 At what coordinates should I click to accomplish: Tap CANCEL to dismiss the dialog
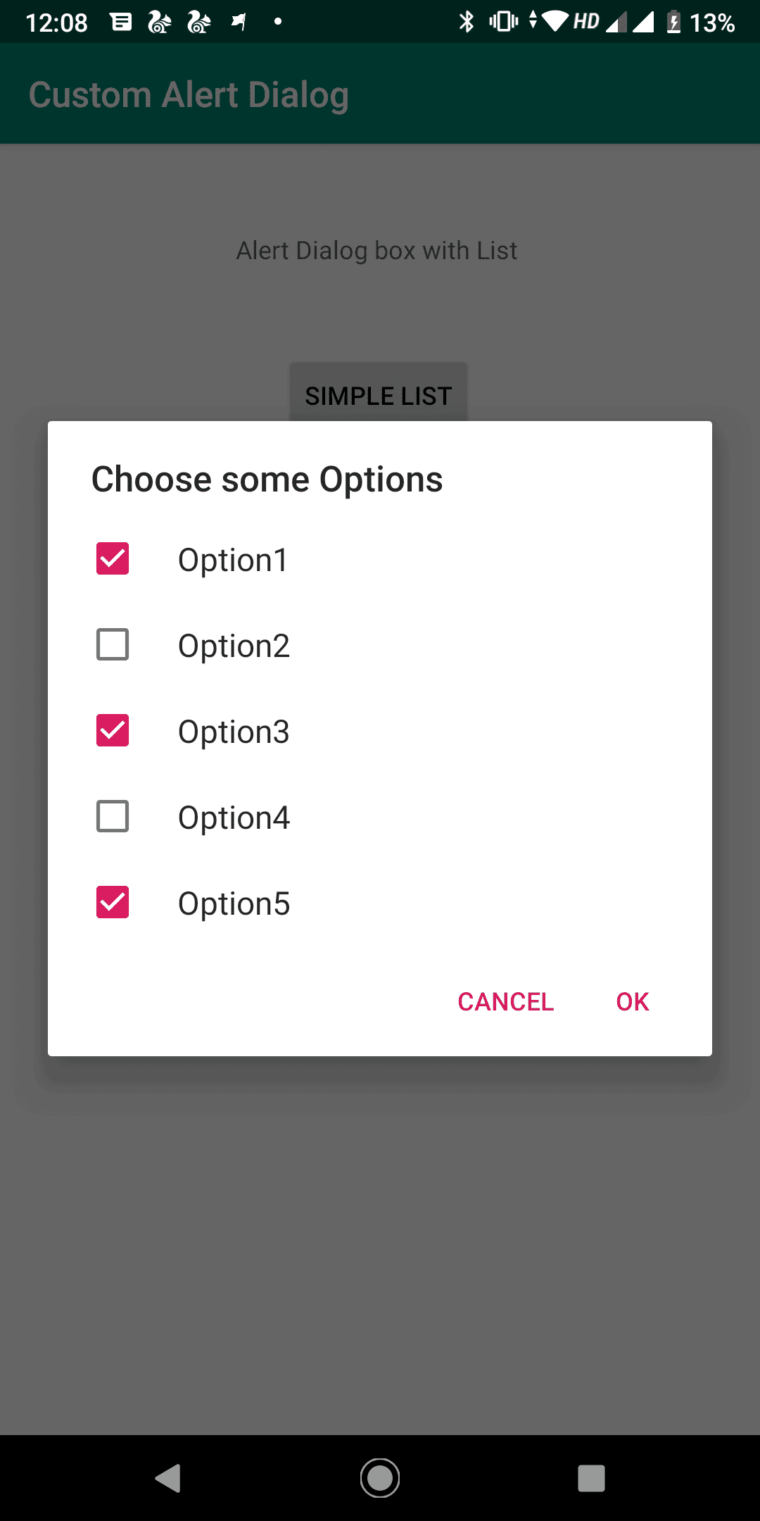(505, 1001)
